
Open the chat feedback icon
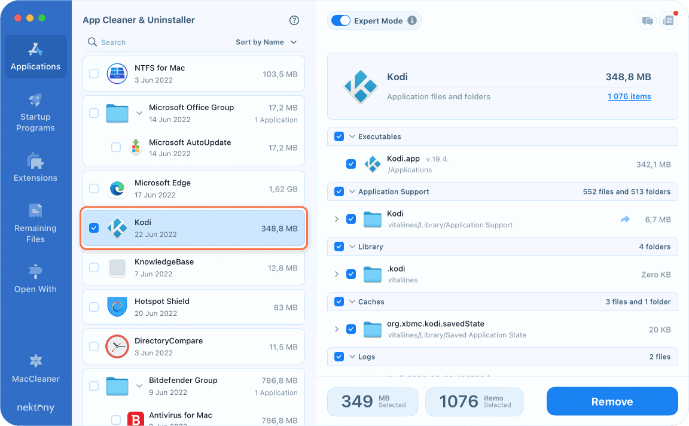647,21
